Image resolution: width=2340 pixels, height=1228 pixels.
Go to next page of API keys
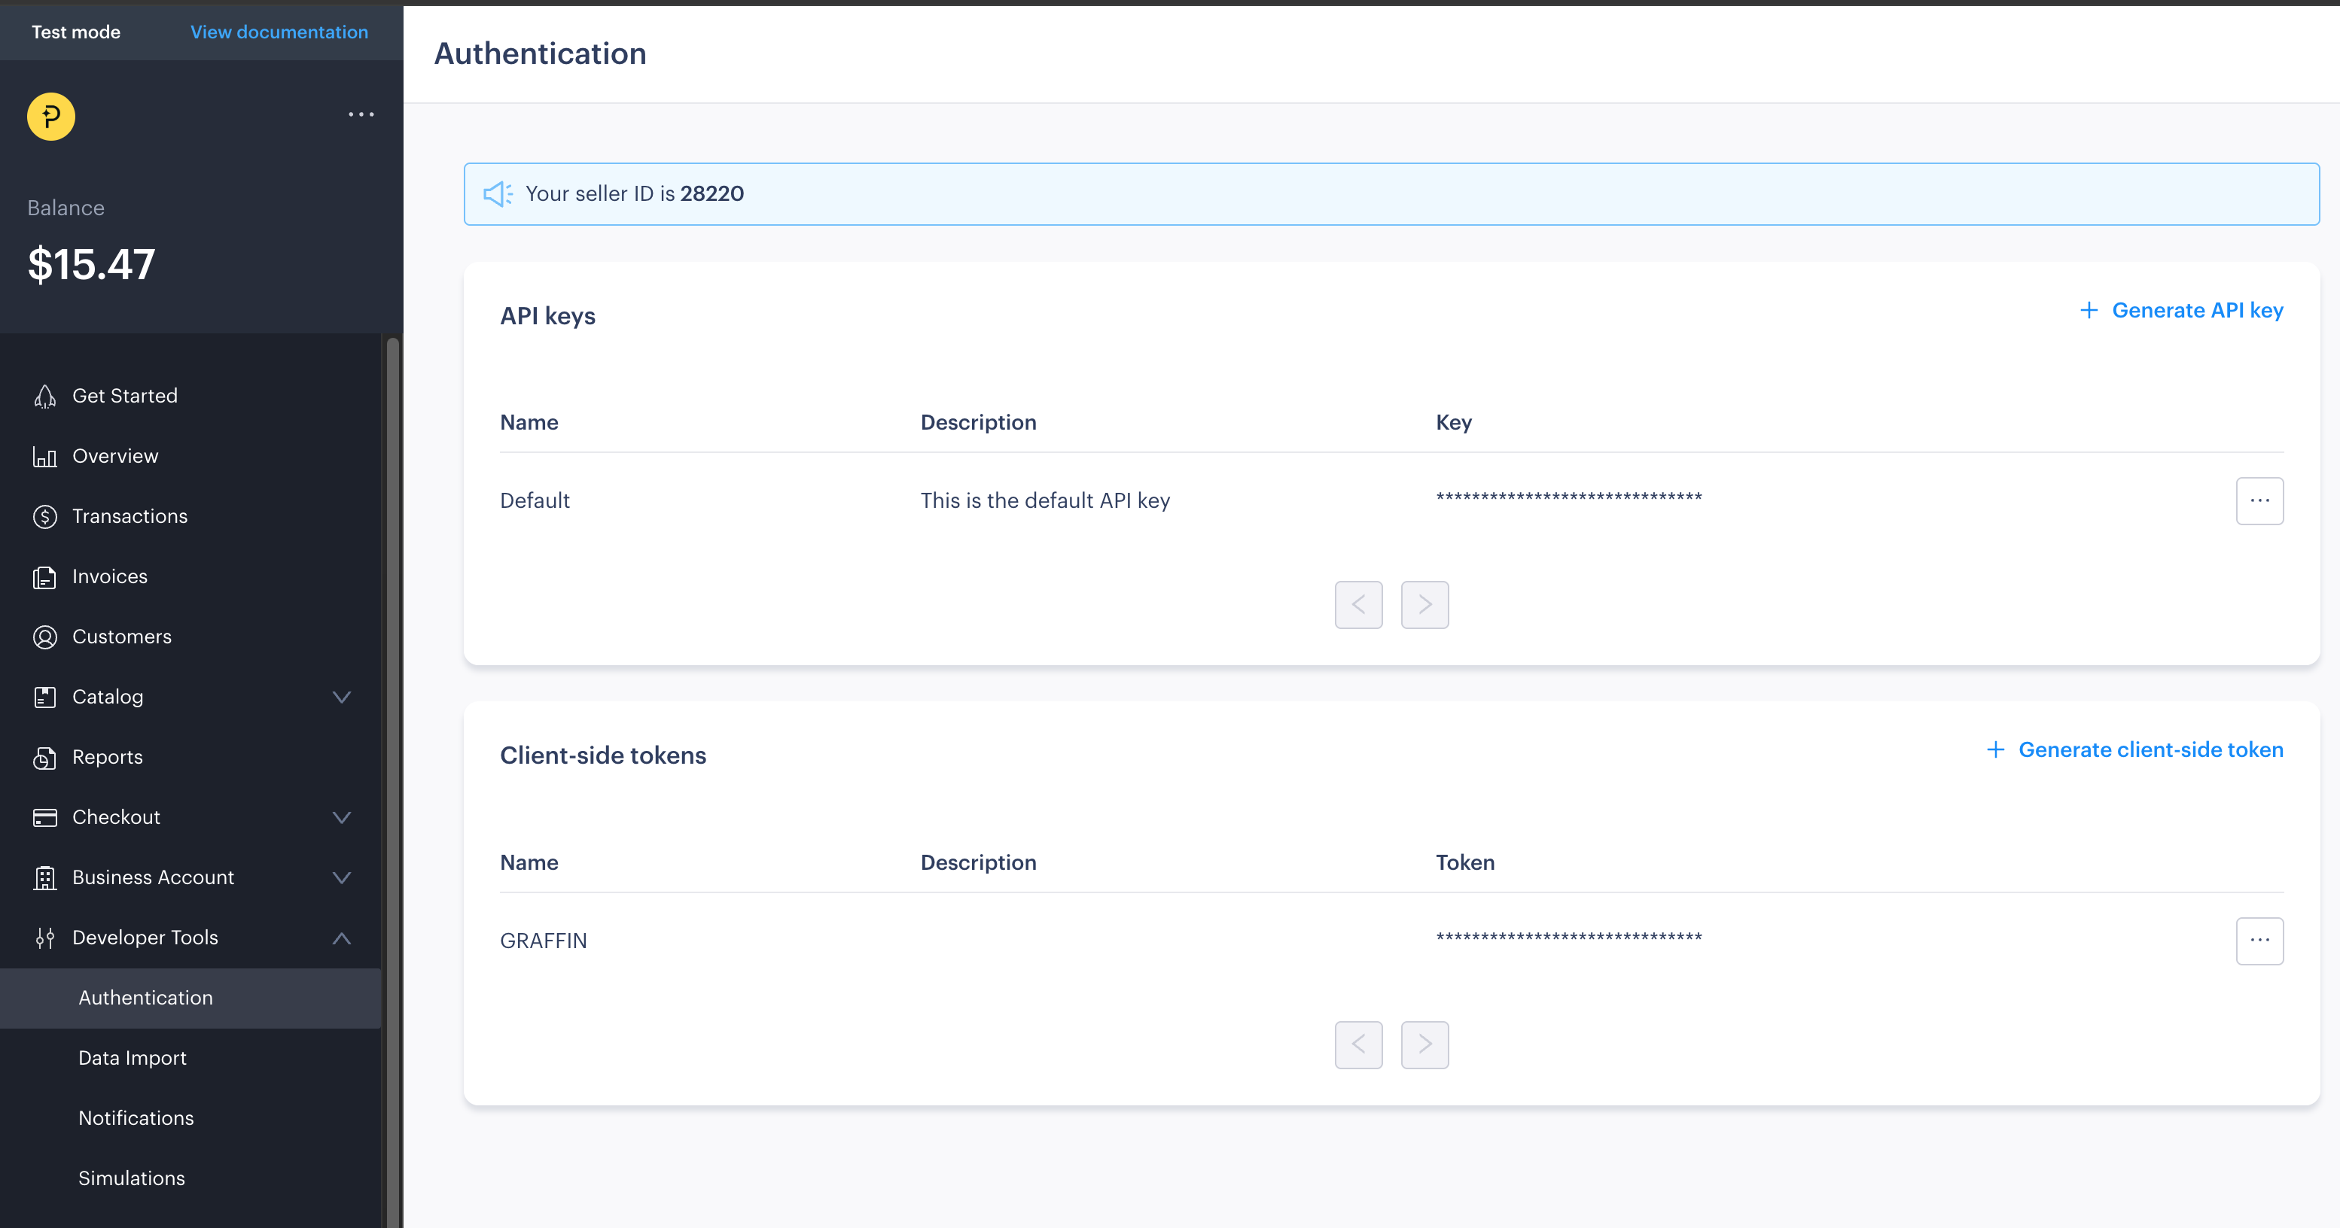coord(1424,604)
